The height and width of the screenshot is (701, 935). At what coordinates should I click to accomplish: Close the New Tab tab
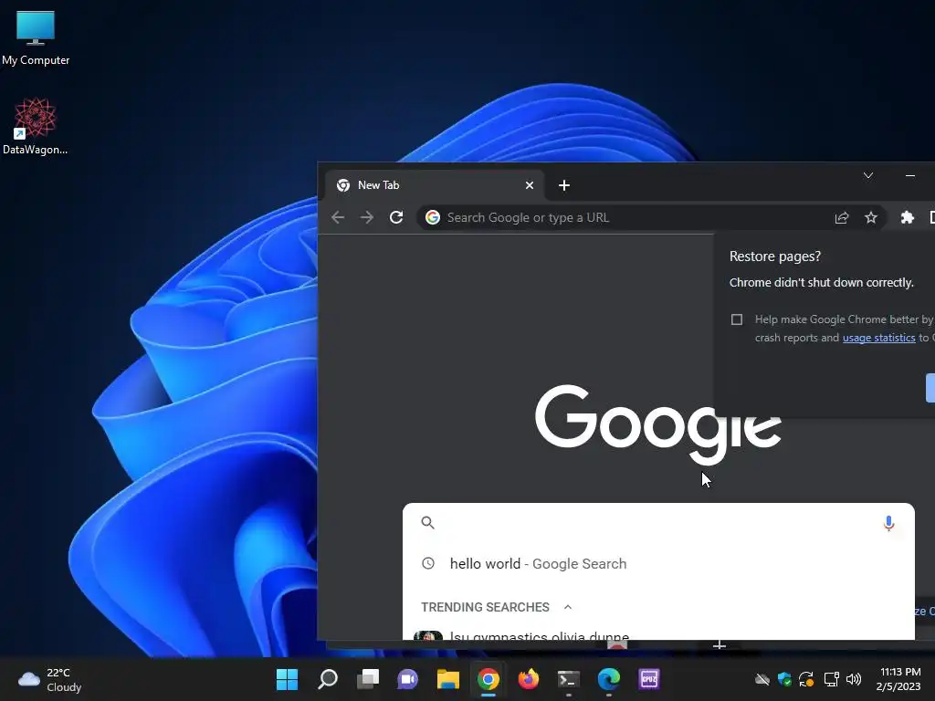[x=529, y=185]
